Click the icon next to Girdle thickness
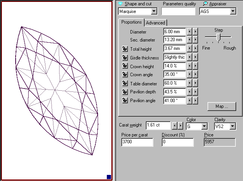The height and width of the screenshot is (181, 243). [124, 58]
